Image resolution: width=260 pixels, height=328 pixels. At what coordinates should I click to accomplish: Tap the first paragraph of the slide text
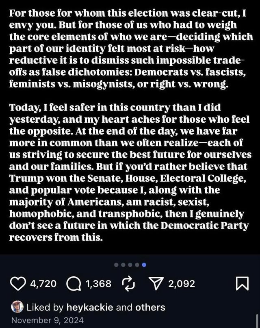point(130,49)
